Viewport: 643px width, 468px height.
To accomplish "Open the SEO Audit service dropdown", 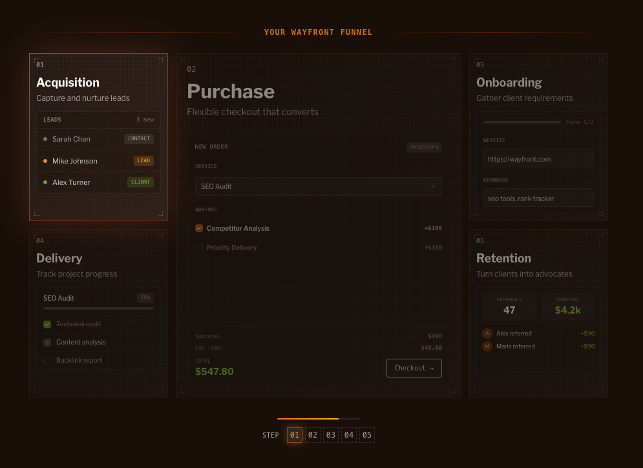I will tap(318, 186).
